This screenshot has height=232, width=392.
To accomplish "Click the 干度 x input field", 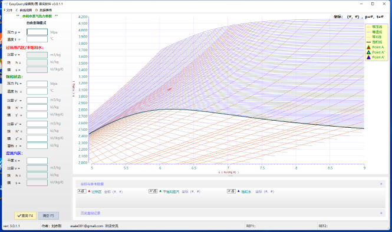I will 37,161.
